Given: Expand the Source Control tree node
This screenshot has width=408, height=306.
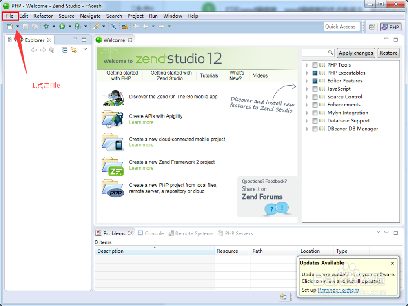Looking at the screenshot, I should pos(307,97).
